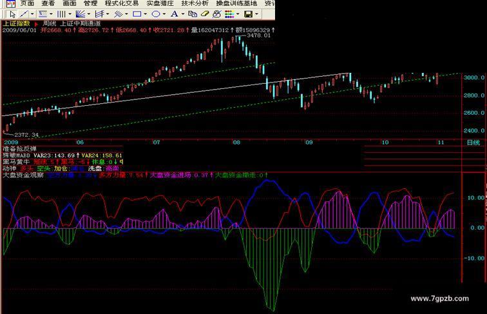The height and width of the screenshot is (314, 487).
Task: Select the 大盘资金观察 indicator label
Action: click(23, 175)
